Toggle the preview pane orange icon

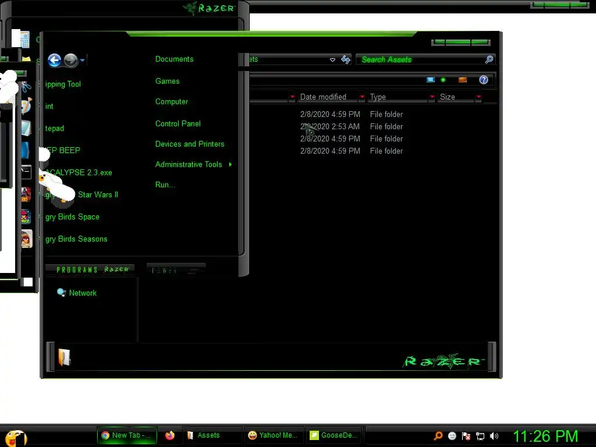[462, 80]
